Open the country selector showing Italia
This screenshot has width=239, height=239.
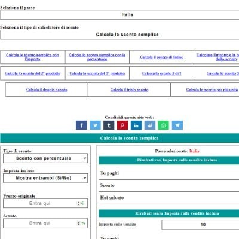[119, 15]
